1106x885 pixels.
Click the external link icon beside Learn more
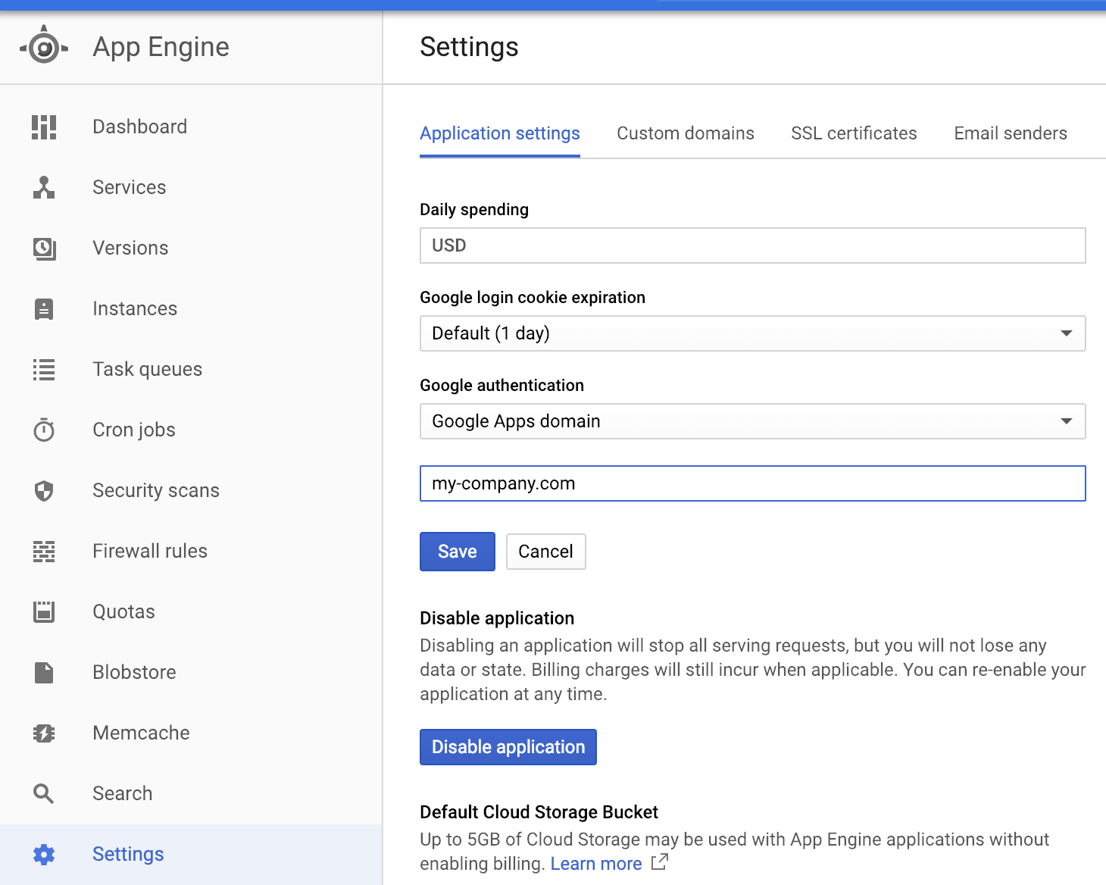660,862
